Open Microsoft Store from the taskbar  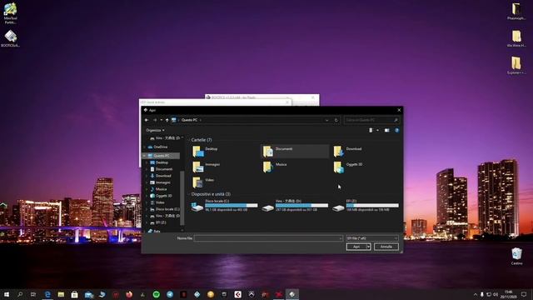coord(74,294)
